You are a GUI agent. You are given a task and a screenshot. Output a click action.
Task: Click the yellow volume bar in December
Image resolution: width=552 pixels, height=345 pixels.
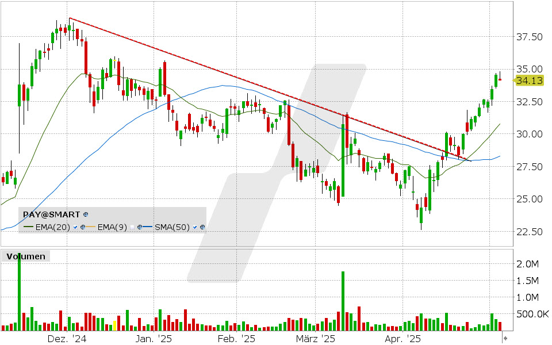pyautogui.click(x=114, y=325)
